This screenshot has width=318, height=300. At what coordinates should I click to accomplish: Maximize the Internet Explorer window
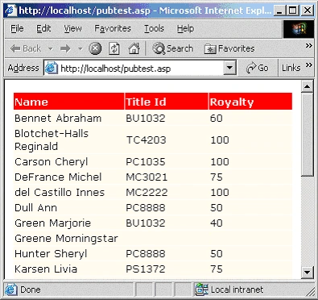(293, 10)
